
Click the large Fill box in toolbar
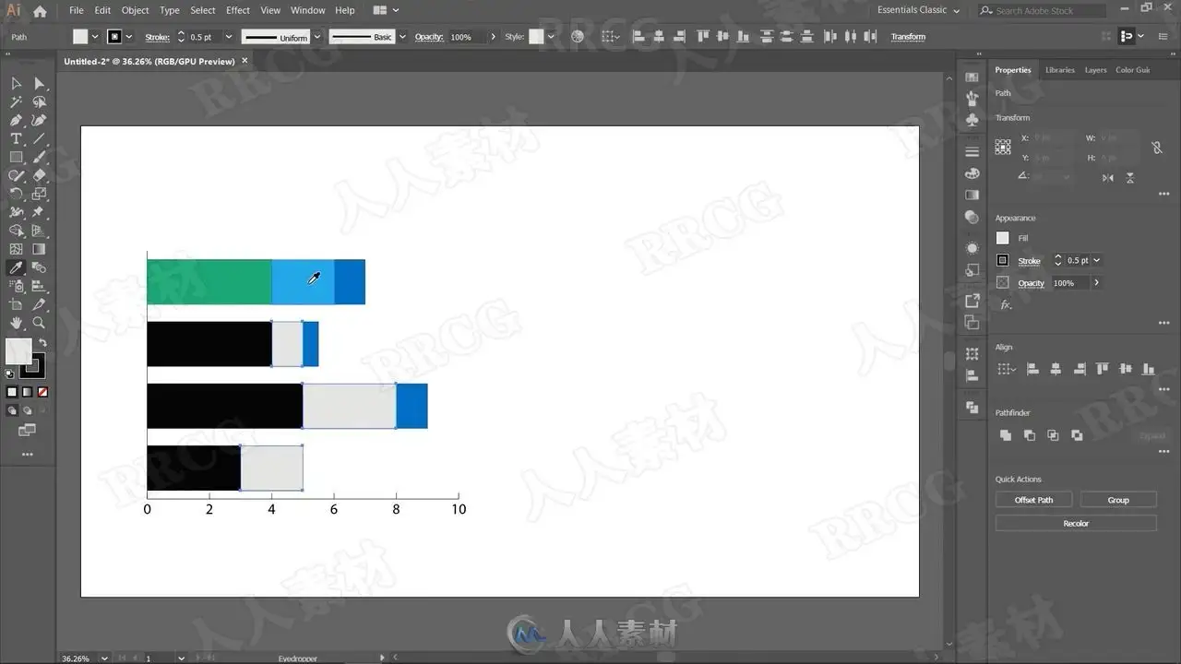18,350
